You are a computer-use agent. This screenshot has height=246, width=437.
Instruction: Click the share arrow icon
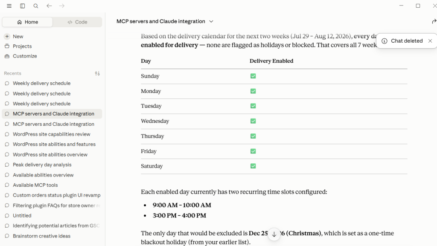point(434,21)
